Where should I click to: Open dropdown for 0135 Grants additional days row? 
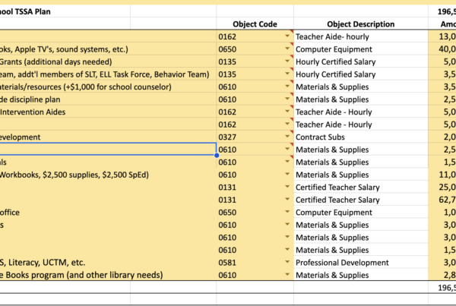pyautogui.click(x=287, y=61)
